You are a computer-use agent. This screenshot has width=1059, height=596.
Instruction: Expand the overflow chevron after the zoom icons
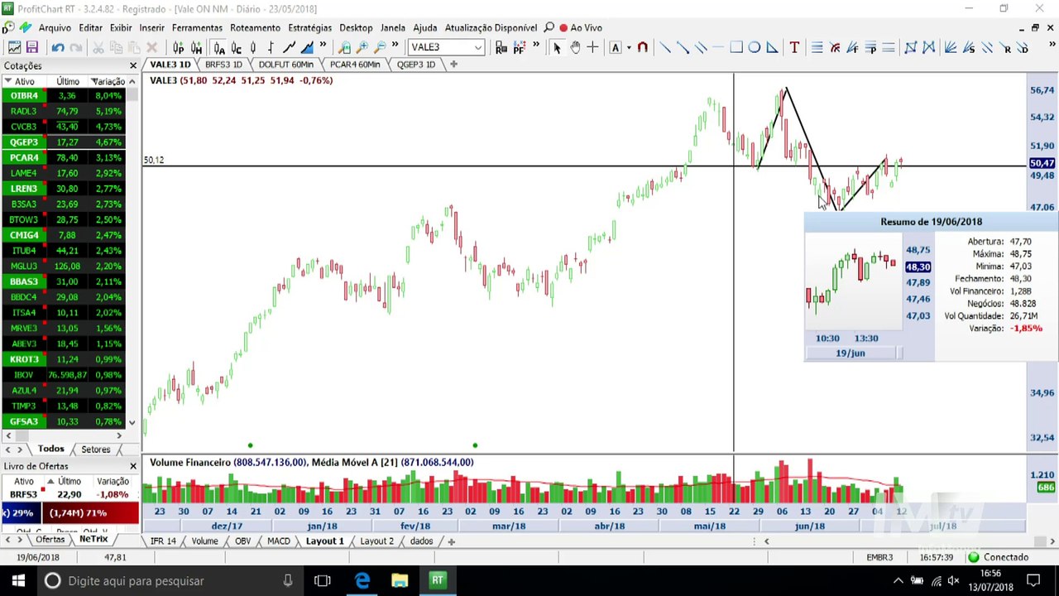(395, 46)
